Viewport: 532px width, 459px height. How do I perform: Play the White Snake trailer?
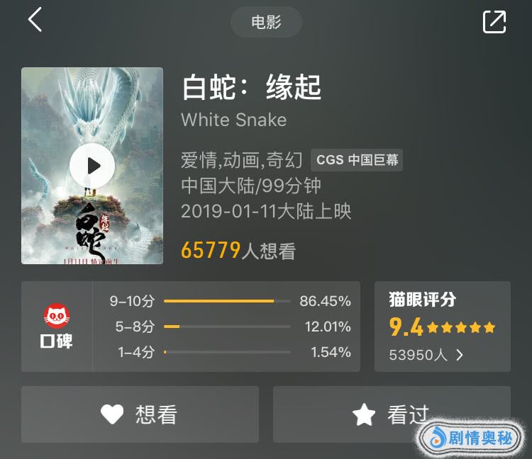(92, 166)
